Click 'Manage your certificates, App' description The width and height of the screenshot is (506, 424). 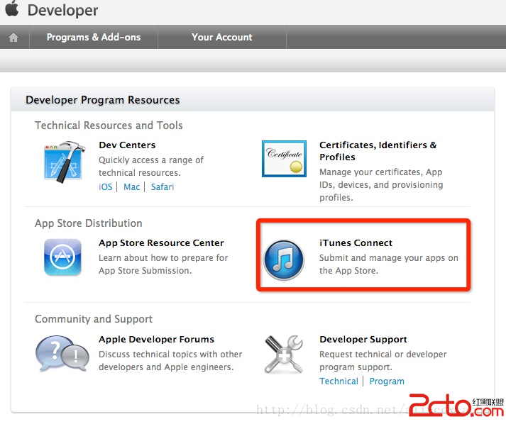point(381,184)
